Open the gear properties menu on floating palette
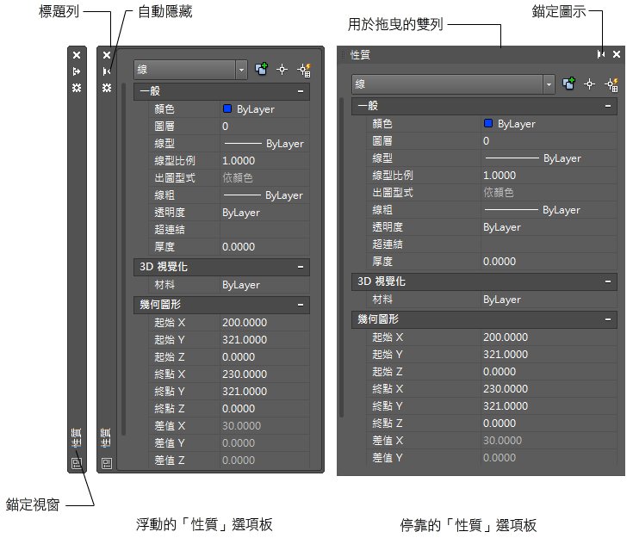 click(x=107, y=88)
